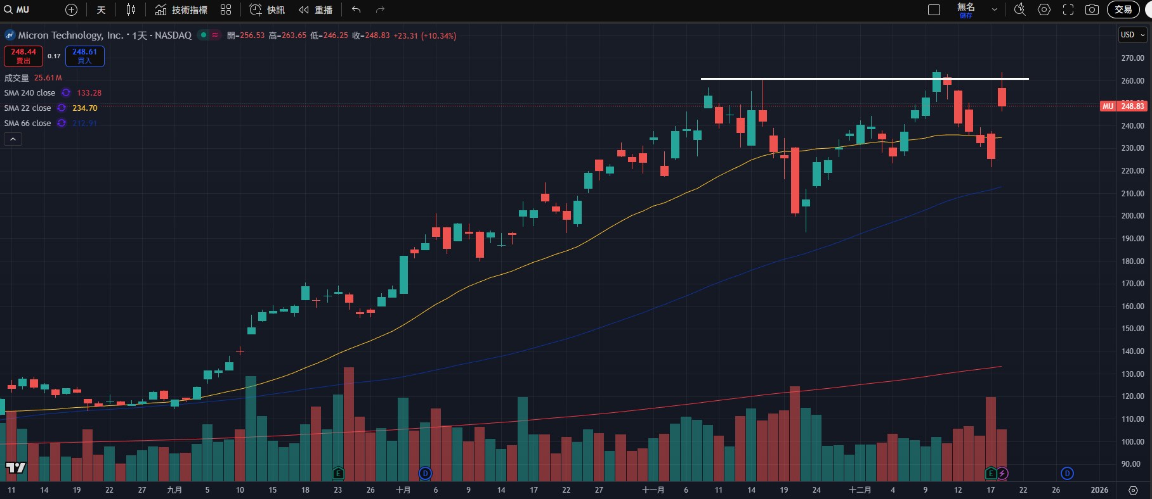
Task: Open chart settings hexagon icon in top toolbar
Action: coord(1044,9)
